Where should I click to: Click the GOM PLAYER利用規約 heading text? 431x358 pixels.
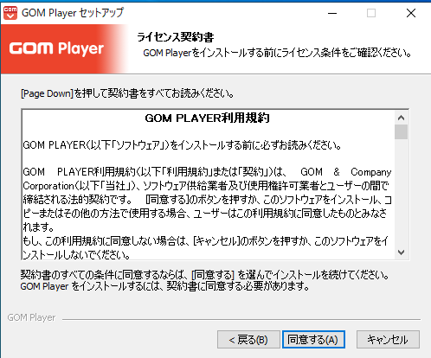207,118
